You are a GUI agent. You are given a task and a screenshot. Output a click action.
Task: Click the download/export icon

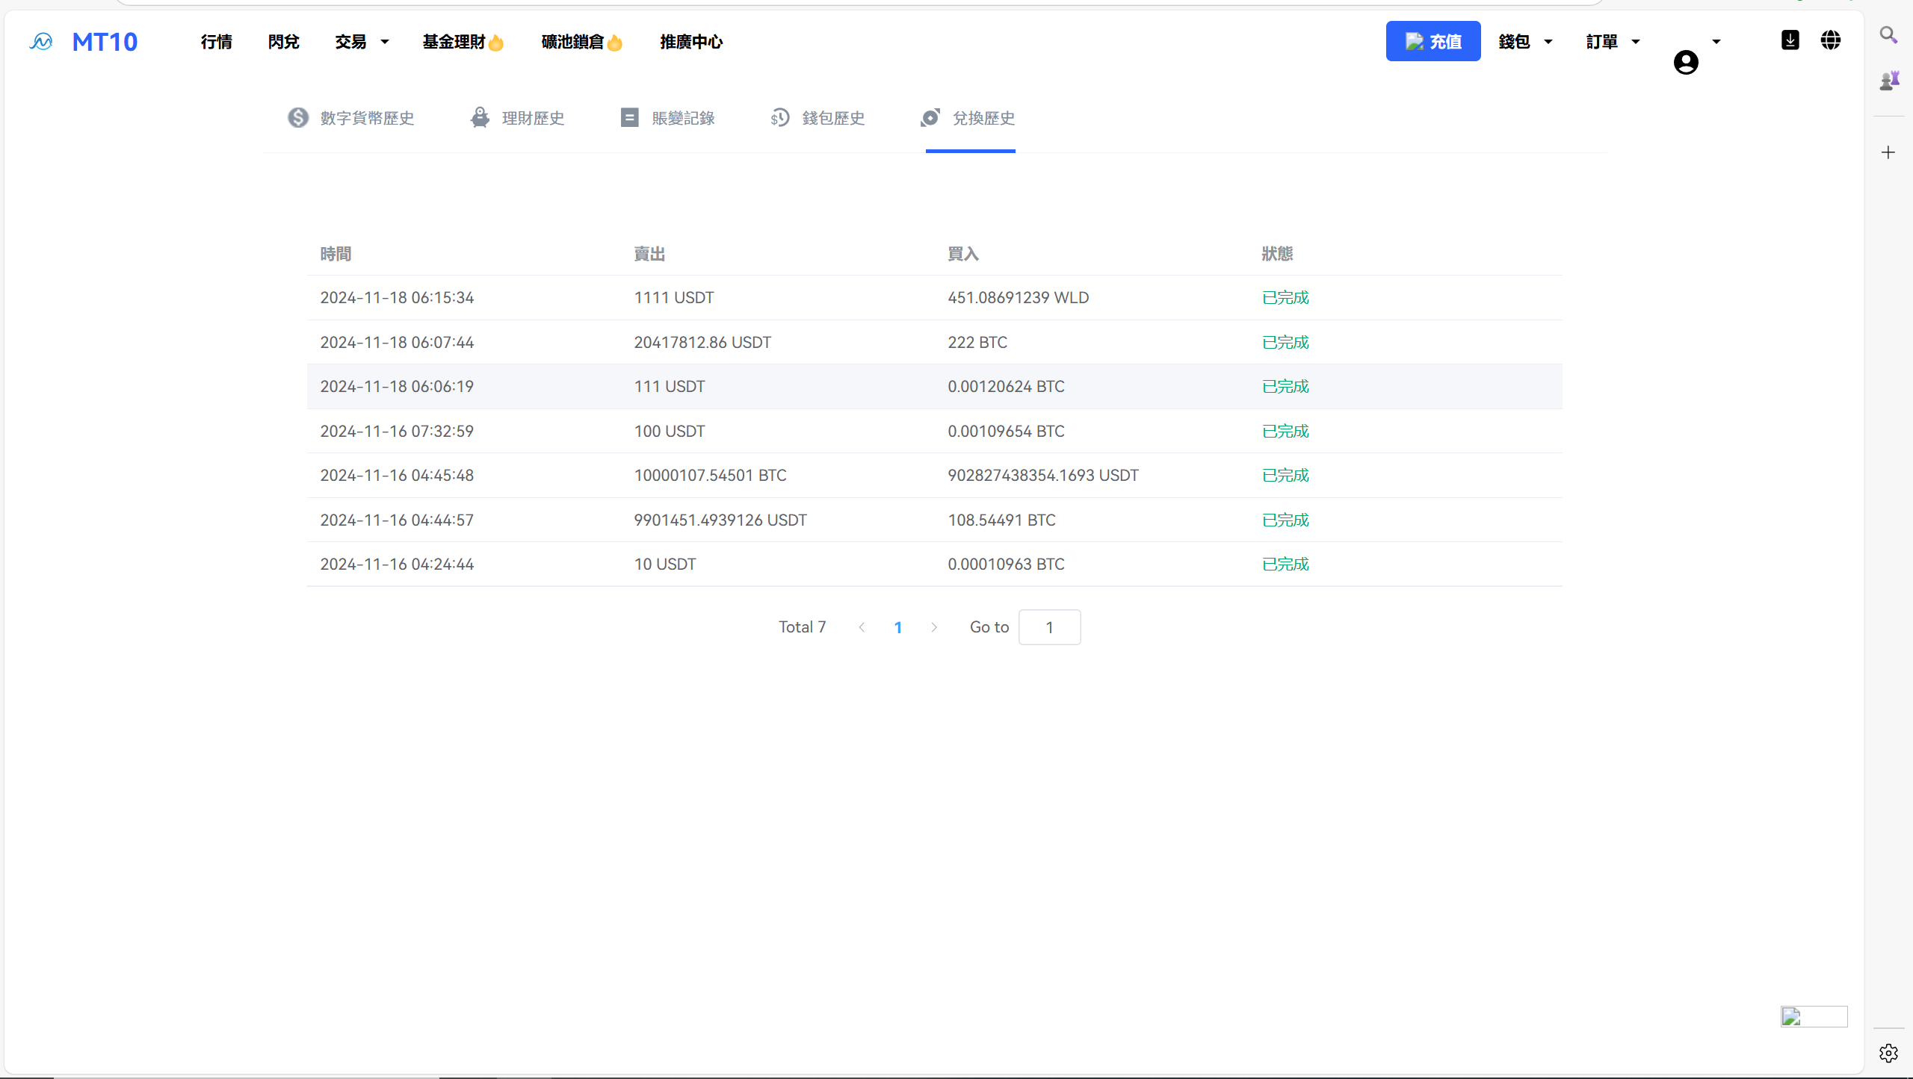pyautogui.click(x=1790, y=40)
